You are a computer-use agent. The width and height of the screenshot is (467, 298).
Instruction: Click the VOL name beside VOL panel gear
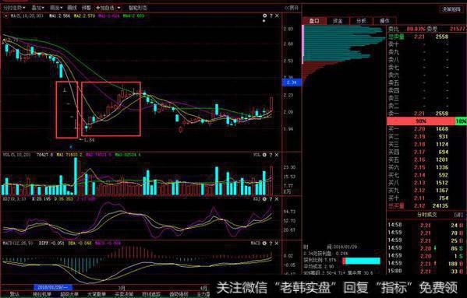[256, 155]
